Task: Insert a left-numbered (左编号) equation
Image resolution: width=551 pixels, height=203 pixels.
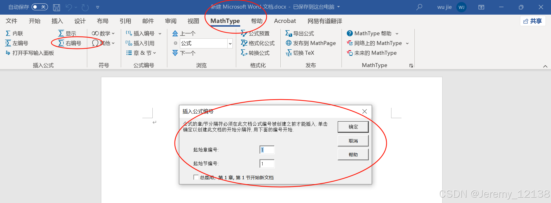Action: pos(17,43)
